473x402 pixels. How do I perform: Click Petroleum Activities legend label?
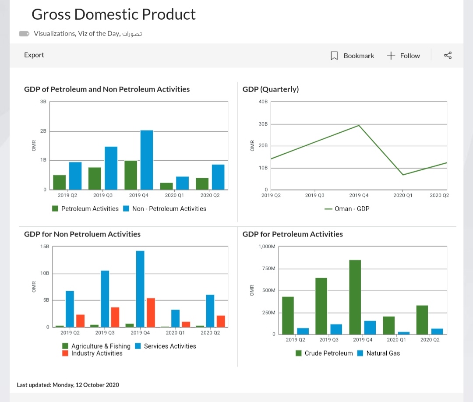click(x=90, y=209)
